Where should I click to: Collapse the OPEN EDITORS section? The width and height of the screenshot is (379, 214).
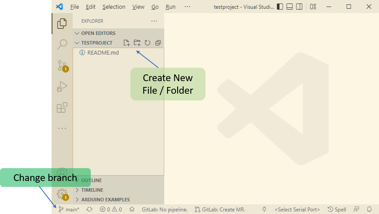(77, 33)
